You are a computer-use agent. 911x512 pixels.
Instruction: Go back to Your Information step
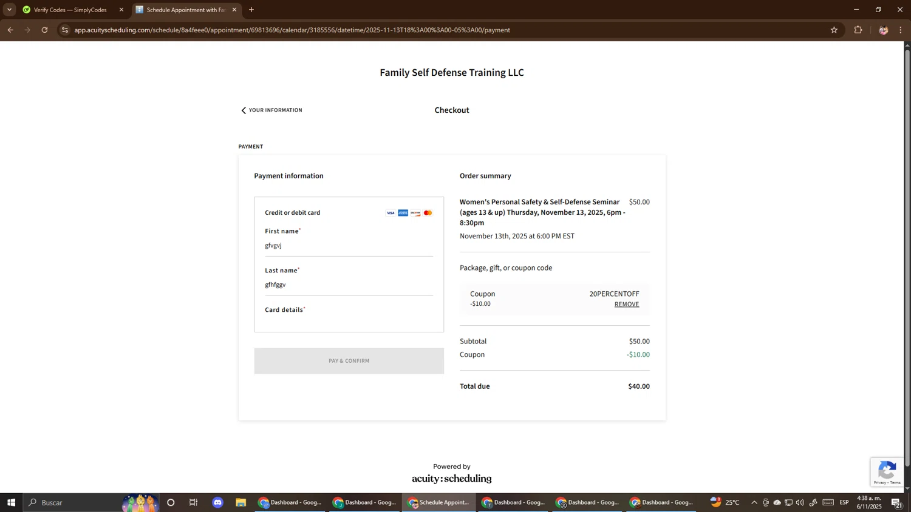click(x=271, y=110)
